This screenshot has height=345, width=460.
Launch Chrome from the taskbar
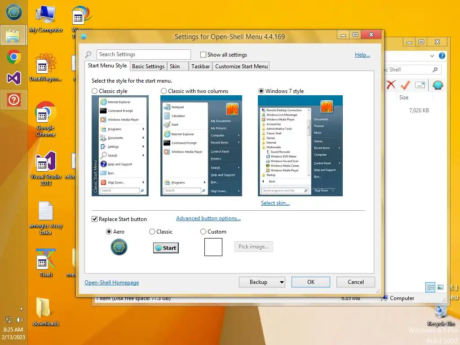13,57
